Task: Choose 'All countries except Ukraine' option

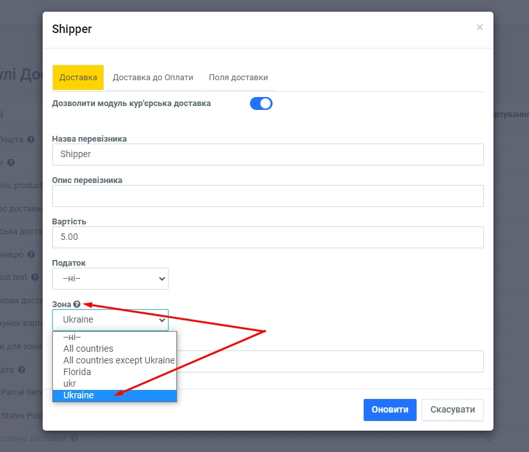Action: tap(119, 360)
